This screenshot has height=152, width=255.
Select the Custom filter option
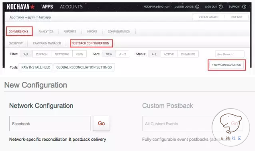click(42, 54)
